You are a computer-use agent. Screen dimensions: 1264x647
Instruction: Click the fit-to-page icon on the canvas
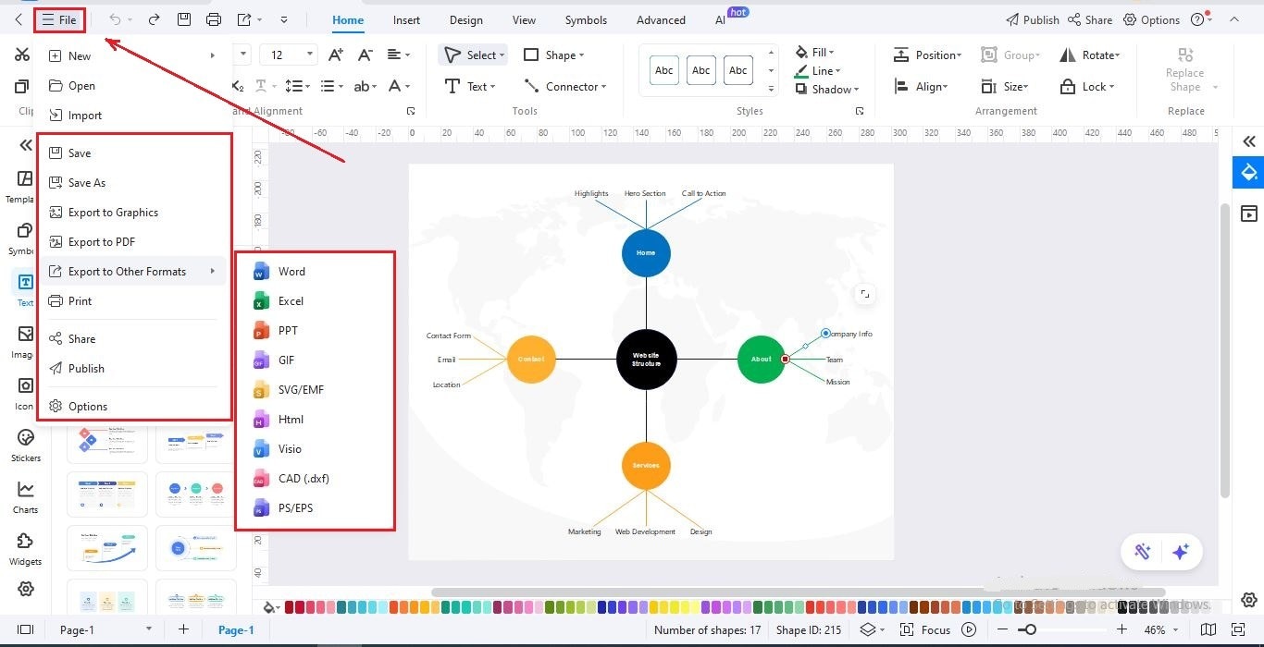point(864,294)
